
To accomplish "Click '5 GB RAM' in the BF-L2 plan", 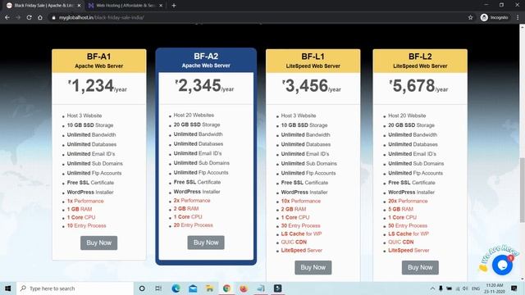I will pos(400,209).
